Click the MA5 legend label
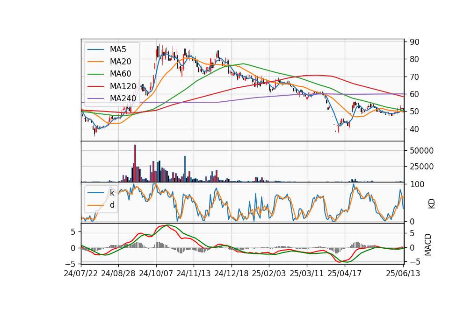This screenshot has width=449, height=322. point(118,49)
